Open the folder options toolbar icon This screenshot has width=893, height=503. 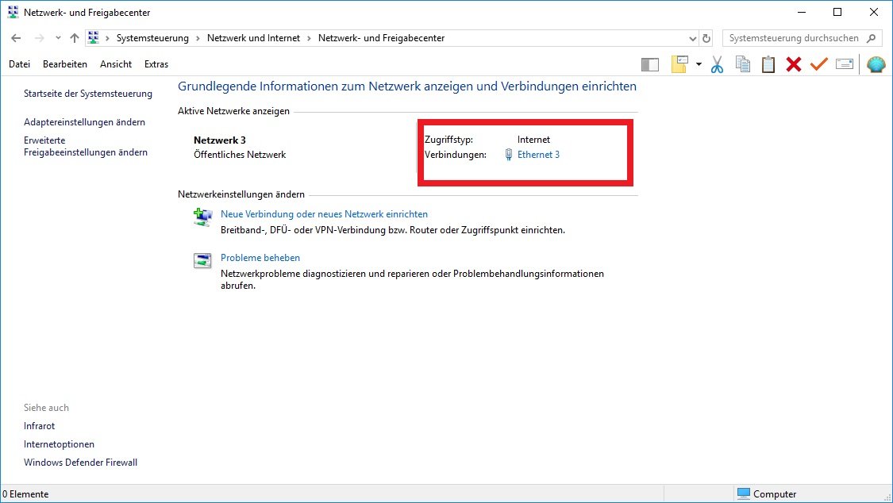tap(679, 64)
